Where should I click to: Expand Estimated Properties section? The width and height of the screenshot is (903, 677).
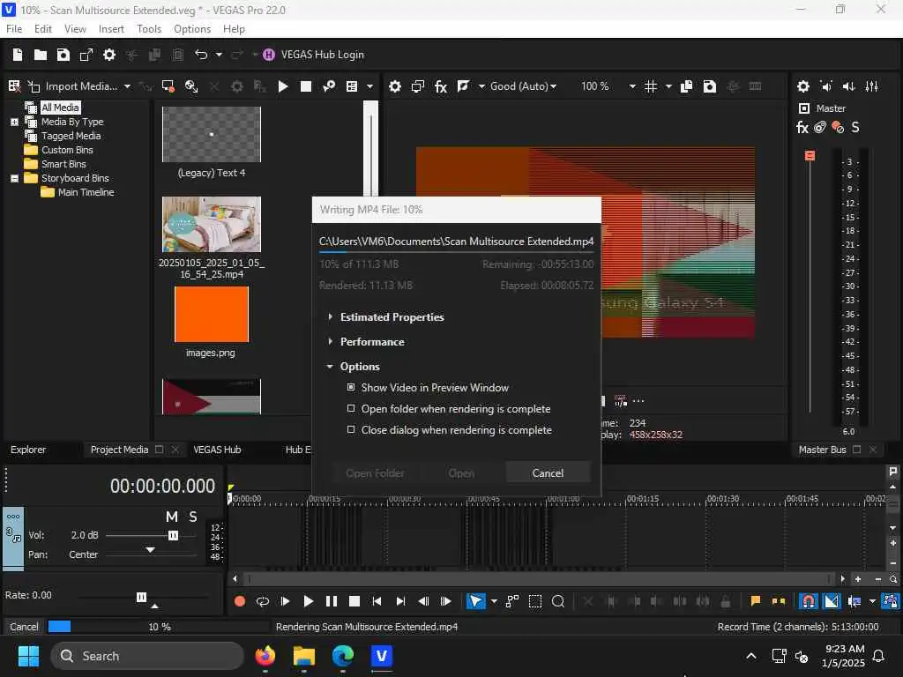(330, 316)
